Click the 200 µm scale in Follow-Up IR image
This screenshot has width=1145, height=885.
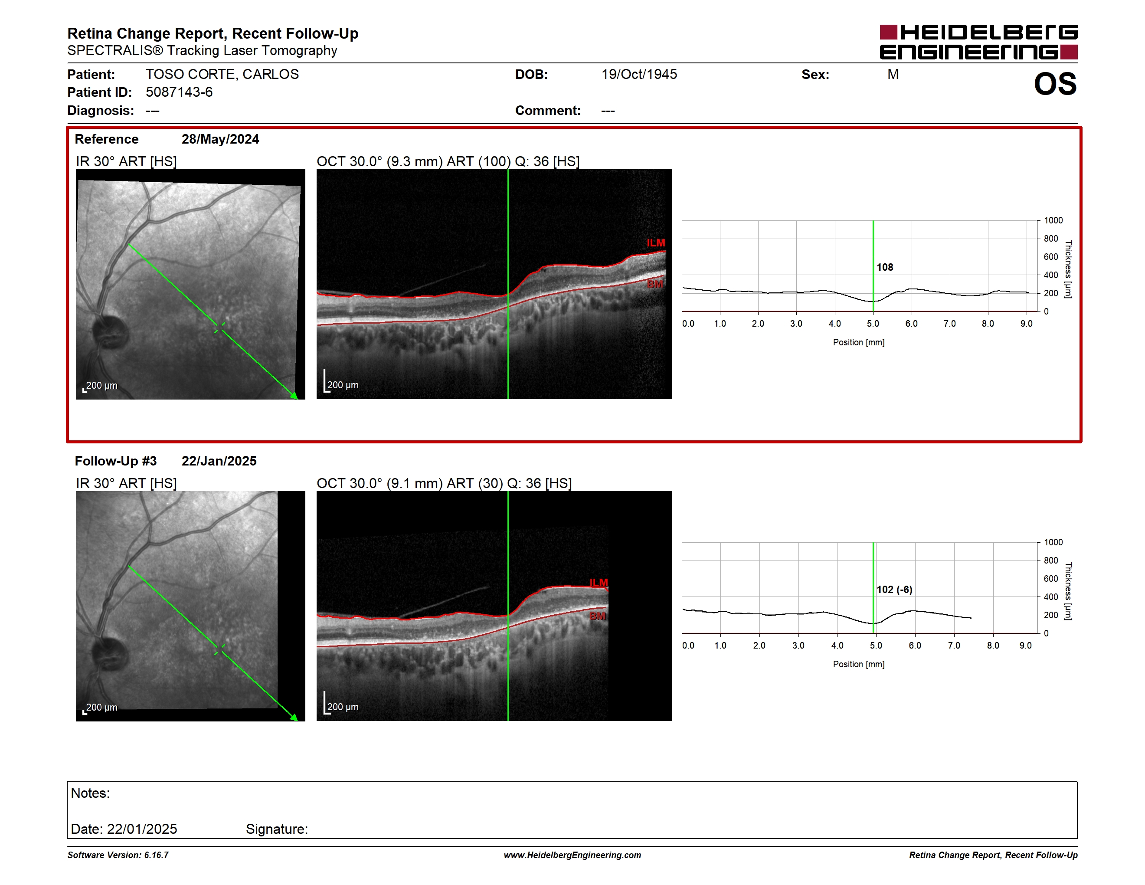(x=100, y=708)
